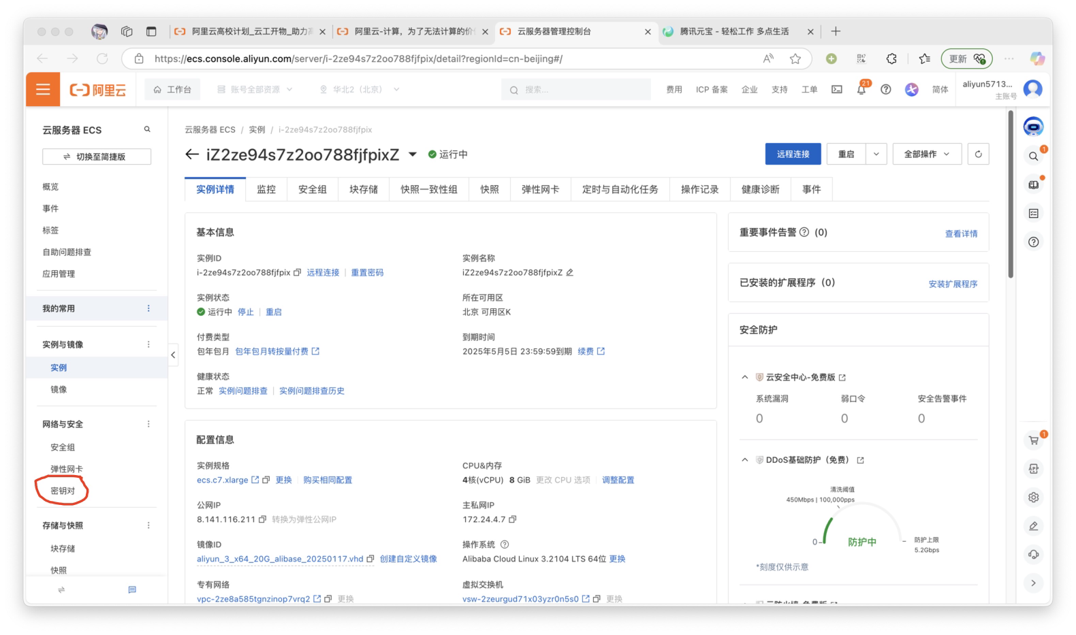Click the help tooltip next to 操作系统
This screenshot has width=1076, height=635.
pos(505,544)
